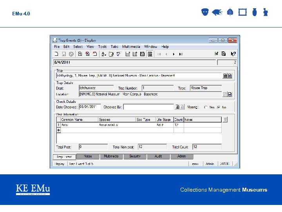The height and width of the screenshot is (212, 282).
Task: Switch to the Notes tab
Action: [x=88, y=156]
